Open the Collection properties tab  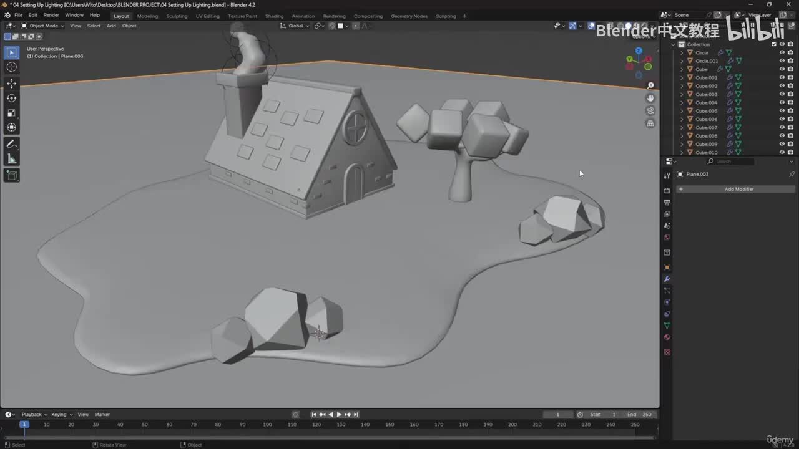pos(667,253)
